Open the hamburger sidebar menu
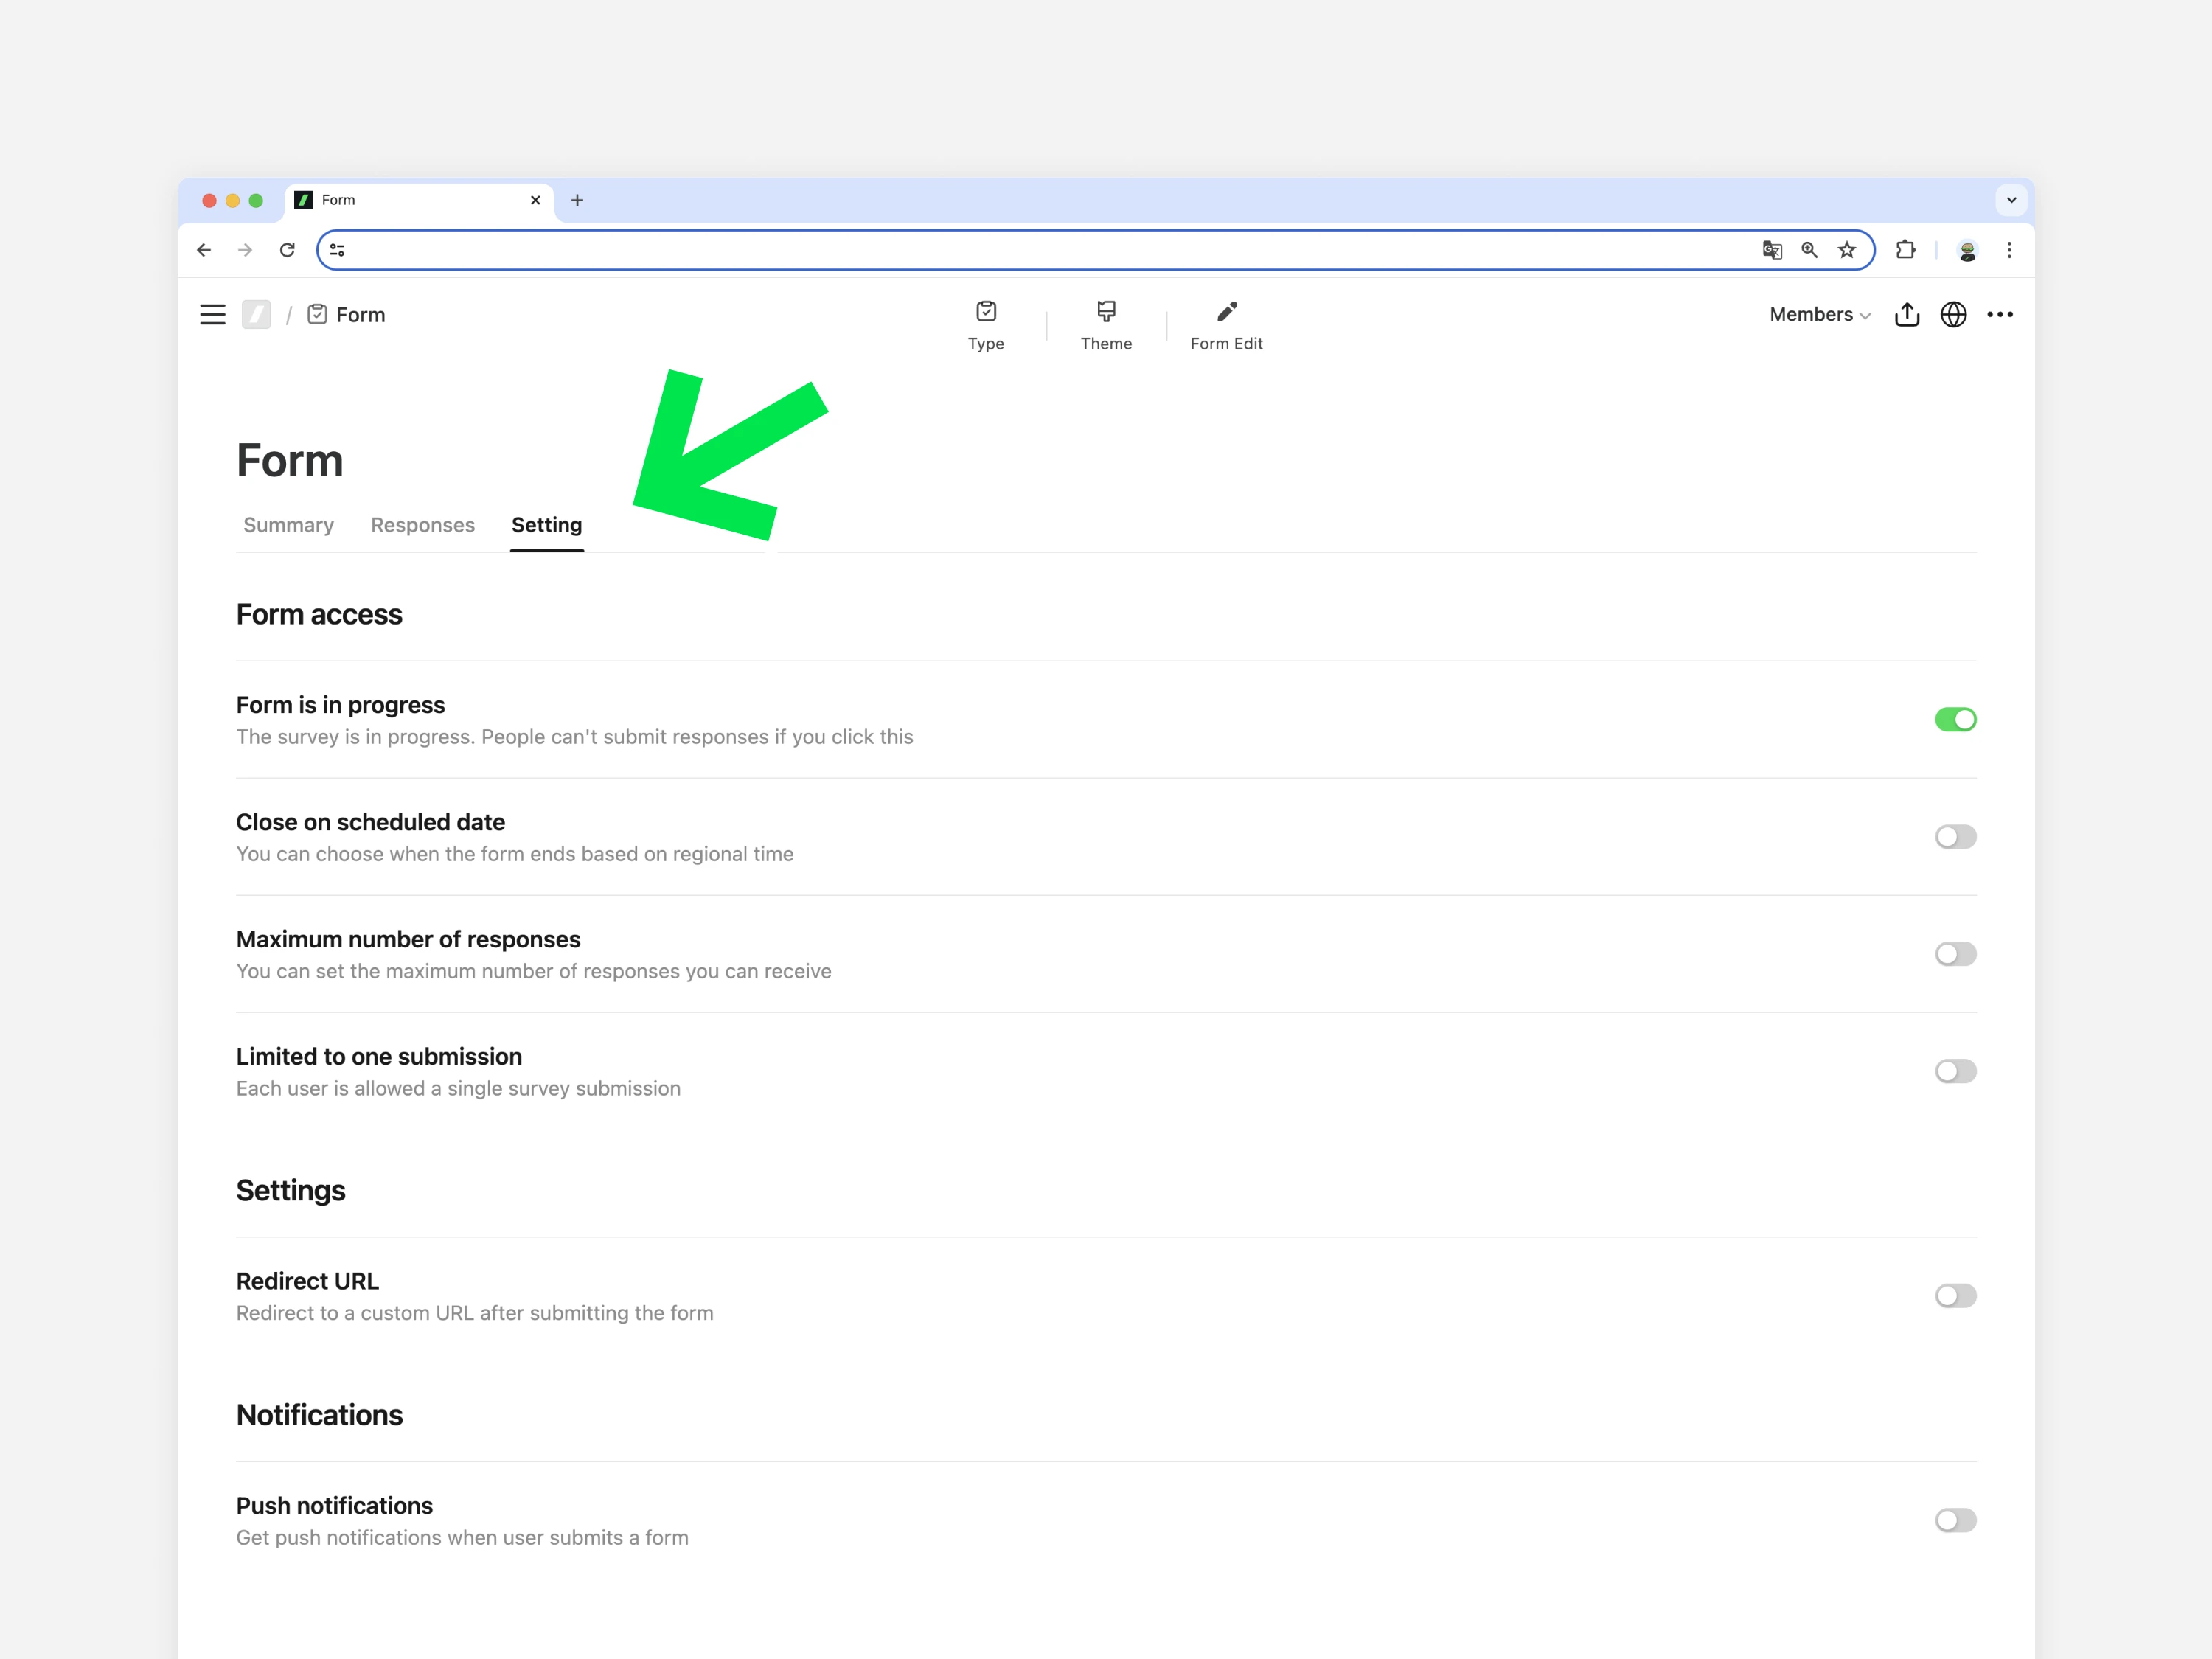The width and height of the screenshot is (2212, 1659). (212, 315)
